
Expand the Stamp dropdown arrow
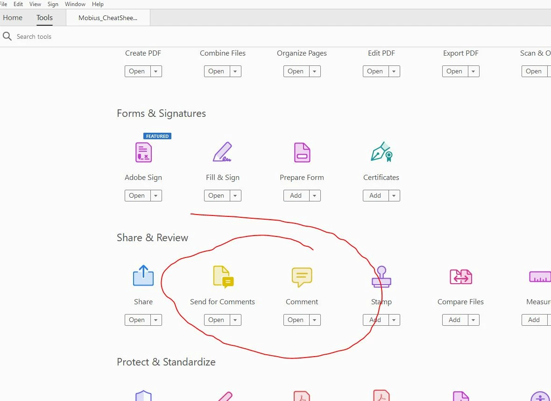pyautogui.click(x=394, y=320)
